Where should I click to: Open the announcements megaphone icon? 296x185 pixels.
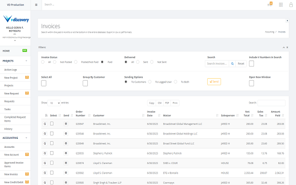[270, 4]
